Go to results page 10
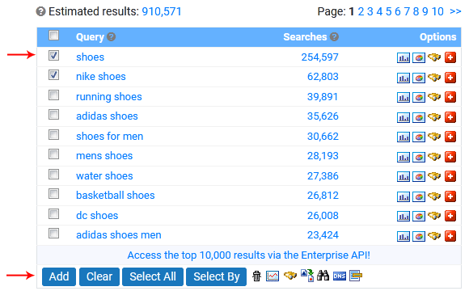Viewport: 469px width, 291px height. (437, 11)
